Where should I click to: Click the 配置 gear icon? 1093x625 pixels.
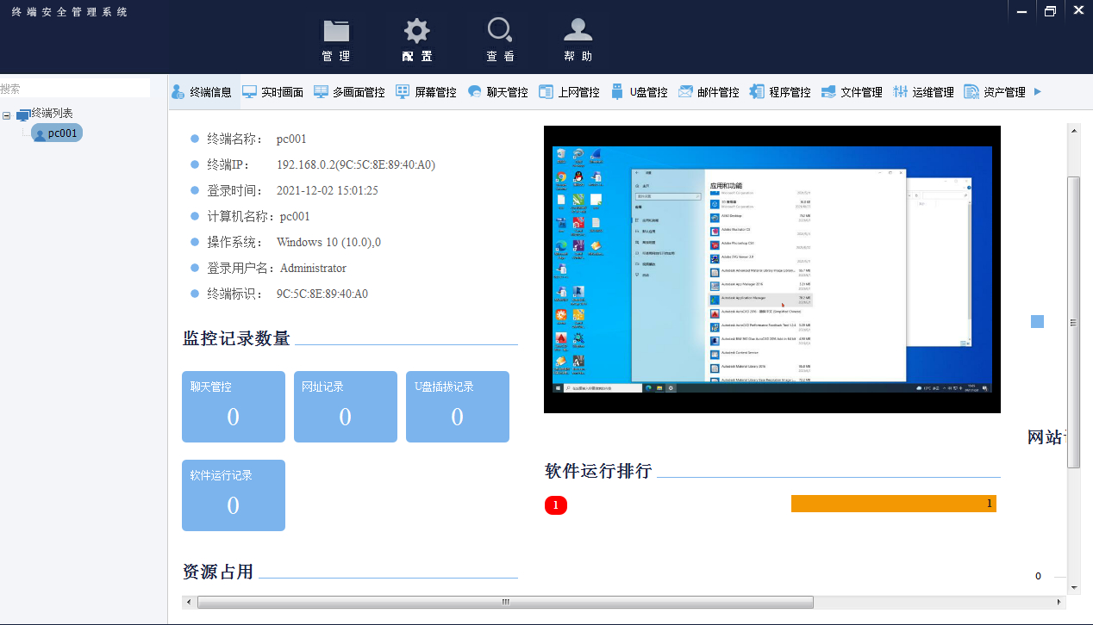click(417, 32)
